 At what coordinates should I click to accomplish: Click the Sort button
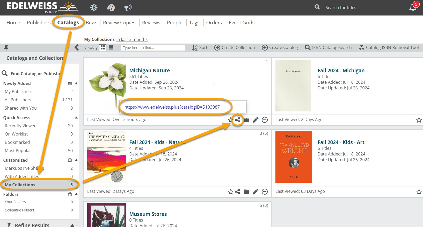pos(200,47)
